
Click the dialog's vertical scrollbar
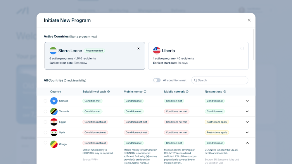coord(254,44)
